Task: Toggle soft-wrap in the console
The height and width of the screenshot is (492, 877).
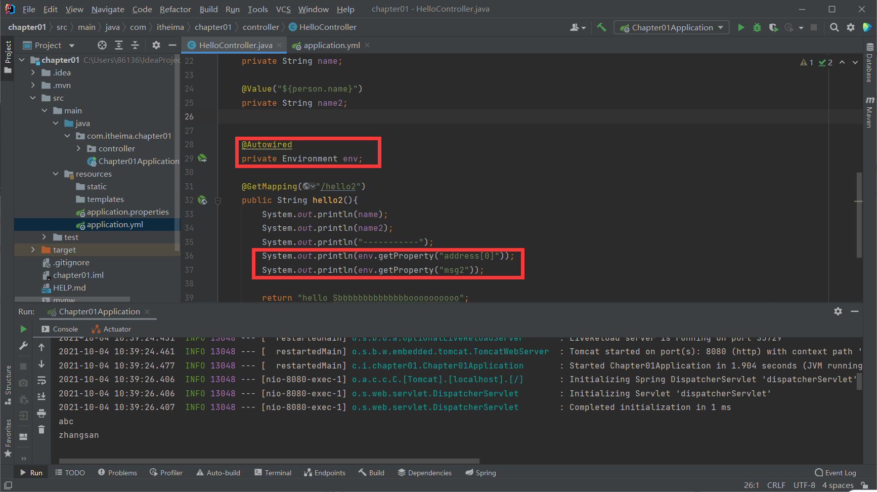Action: pyautogui.click(x=41, y=380)
